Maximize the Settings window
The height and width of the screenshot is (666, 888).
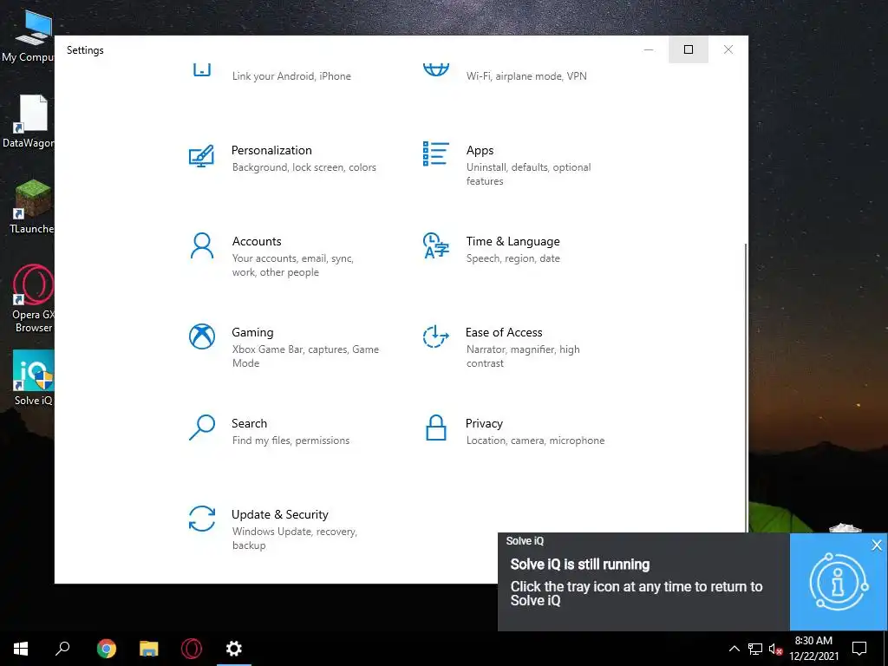pyautogui.click(x=688, y=49)
